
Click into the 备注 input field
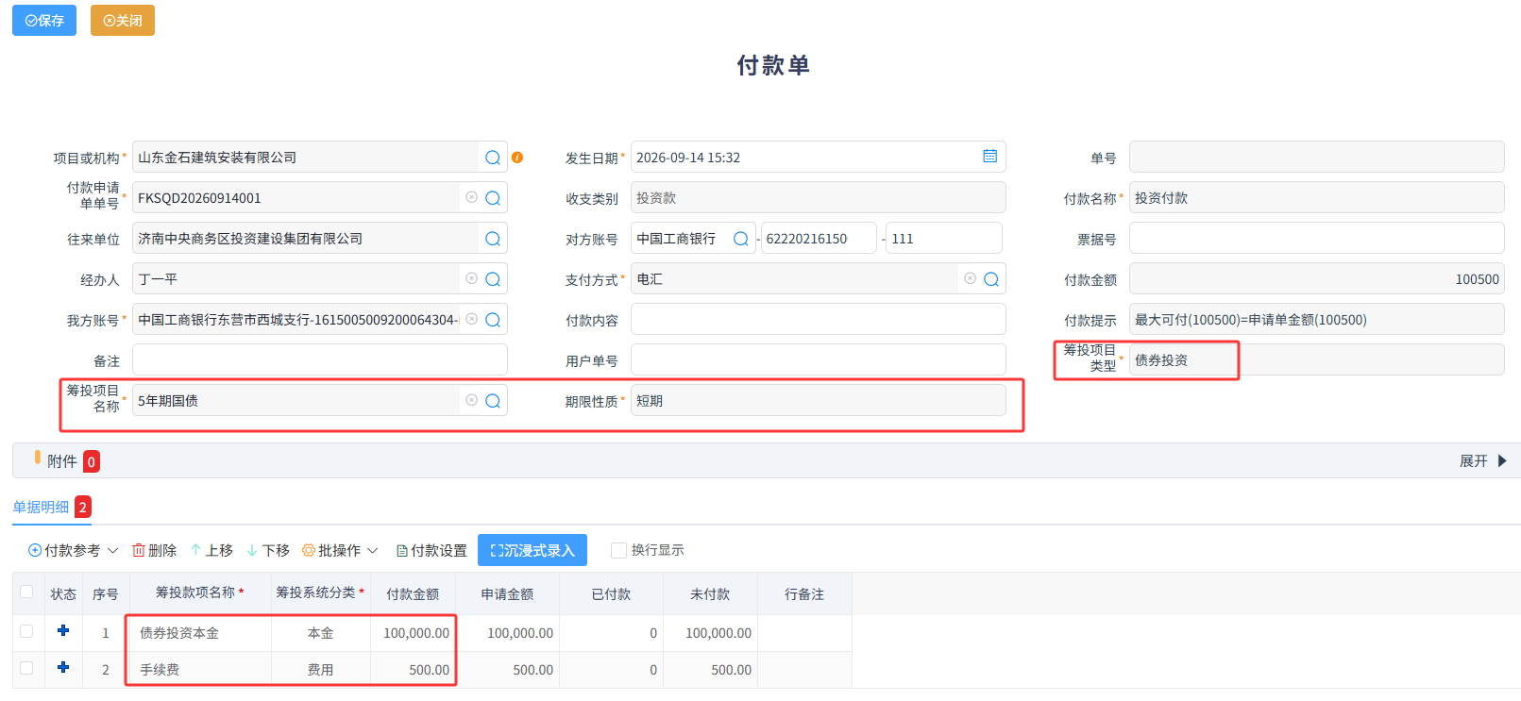(319, 360)
